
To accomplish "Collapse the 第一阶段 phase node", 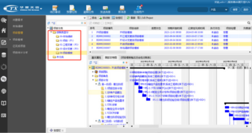I will point(96,84).
